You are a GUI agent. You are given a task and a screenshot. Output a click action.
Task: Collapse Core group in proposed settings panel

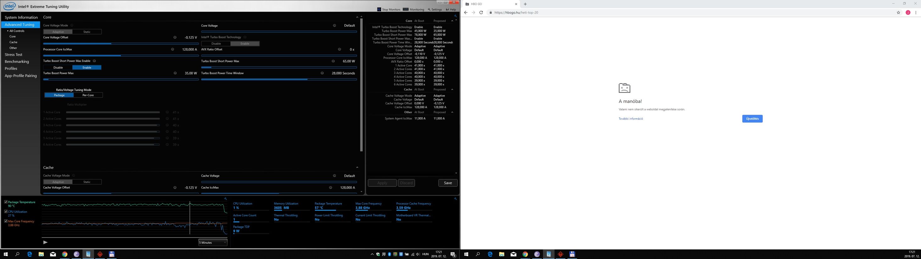coord(452,21)
